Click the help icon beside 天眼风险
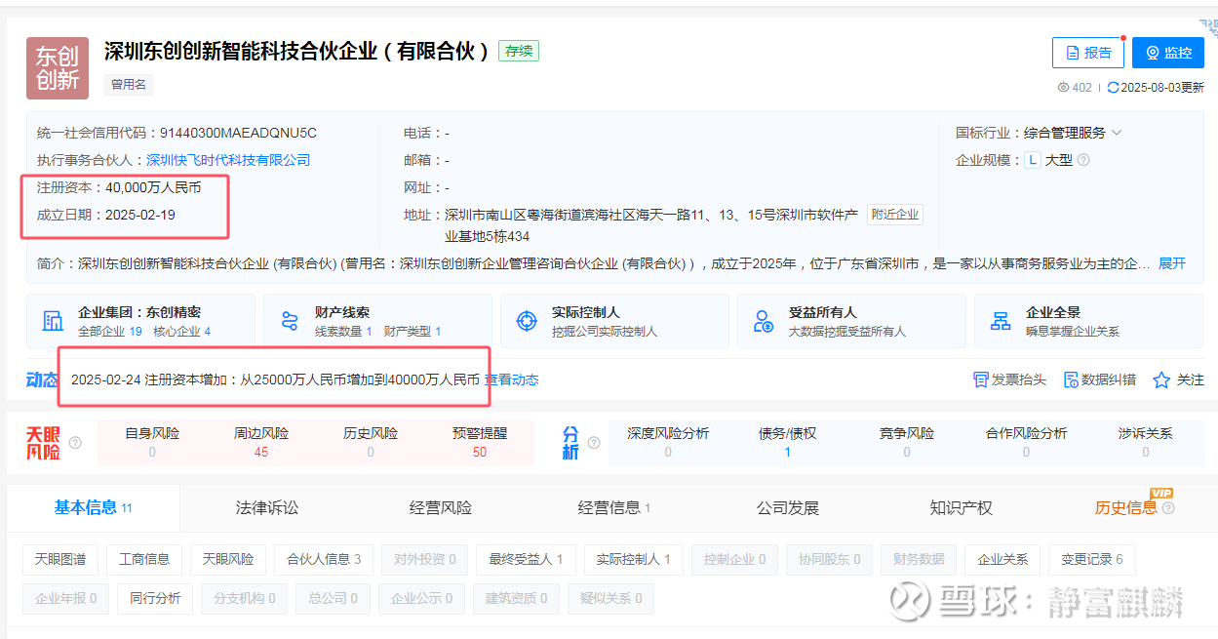 [x=75, y=443]
